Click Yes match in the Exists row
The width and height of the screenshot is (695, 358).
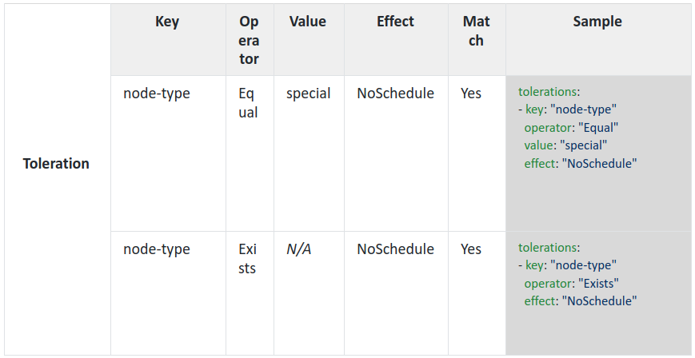(471, 249)
